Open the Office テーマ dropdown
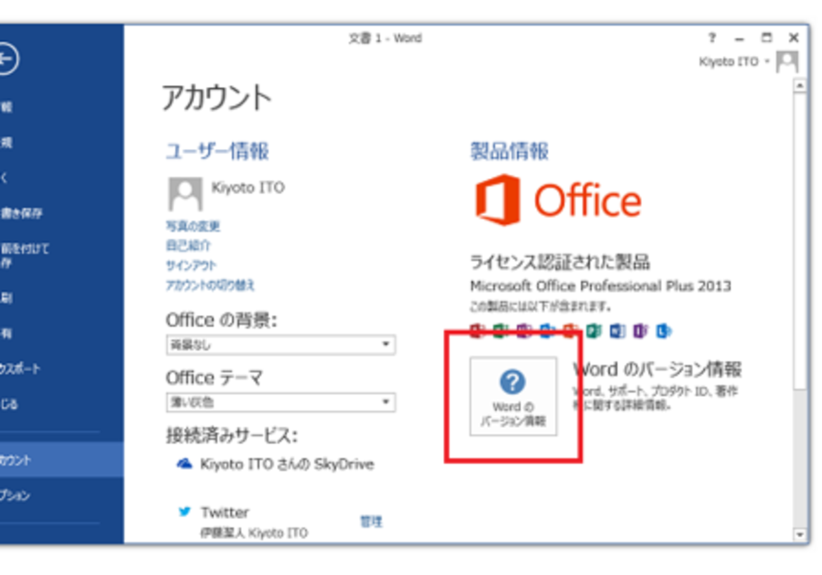 pos(281,402)
